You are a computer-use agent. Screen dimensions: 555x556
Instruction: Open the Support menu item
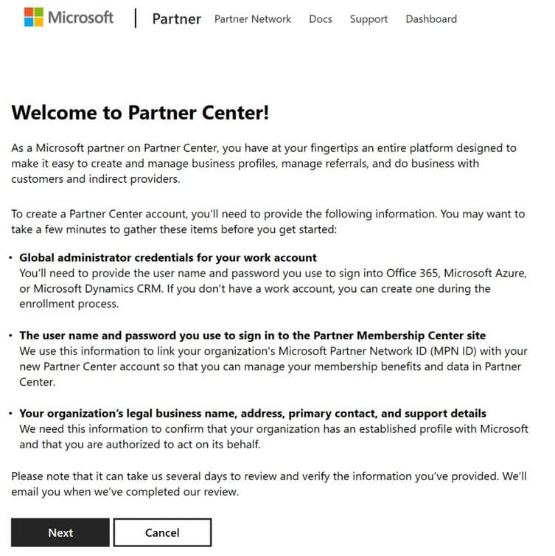(x=369, y=19)
